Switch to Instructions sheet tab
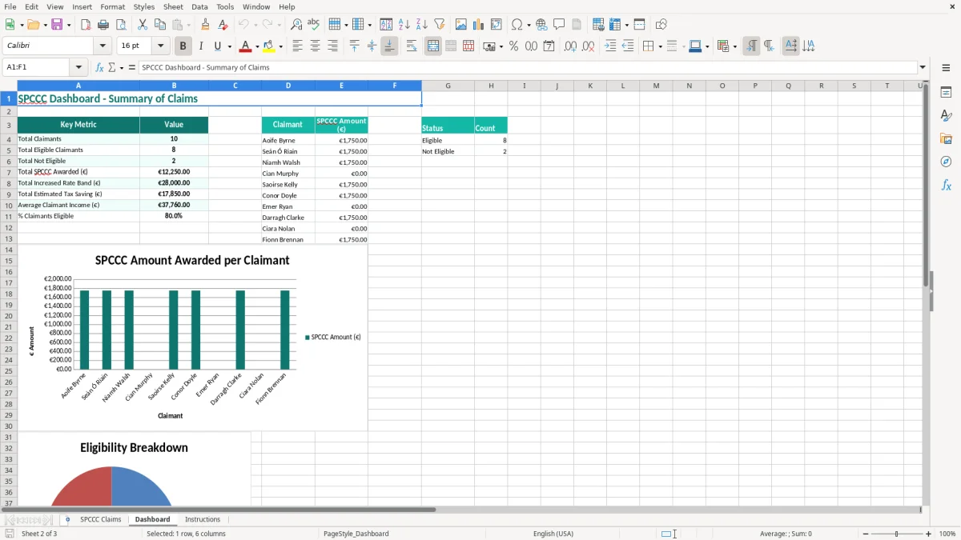This screenshot has height=540, width=961. tap(203, 519)
